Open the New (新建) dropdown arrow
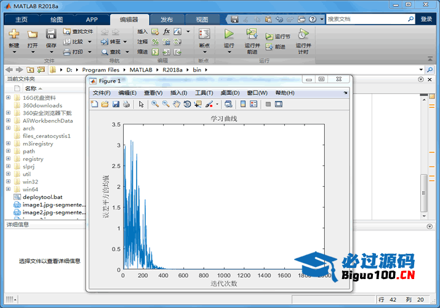 pyautogui.click(x=14, y=52)
